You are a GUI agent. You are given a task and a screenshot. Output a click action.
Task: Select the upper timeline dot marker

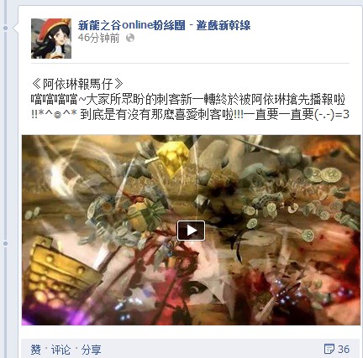coord(6,28)
